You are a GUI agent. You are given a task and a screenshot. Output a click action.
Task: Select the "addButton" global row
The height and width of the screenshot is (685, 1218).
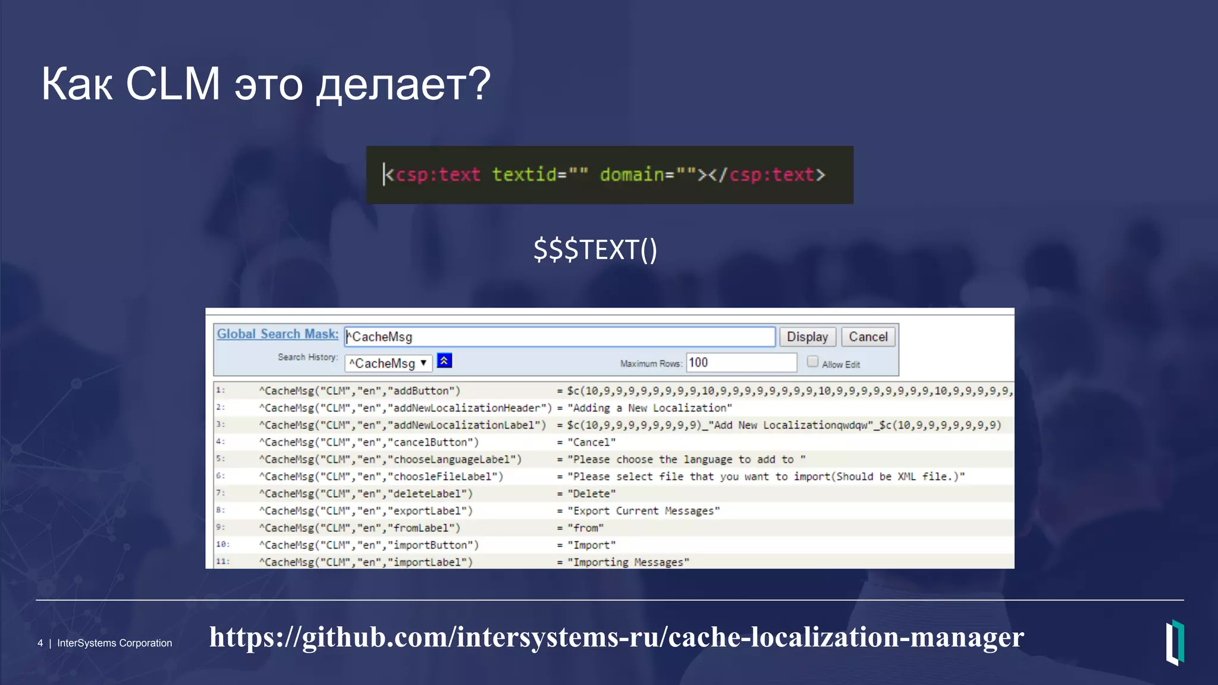click(x=614, y=391)
